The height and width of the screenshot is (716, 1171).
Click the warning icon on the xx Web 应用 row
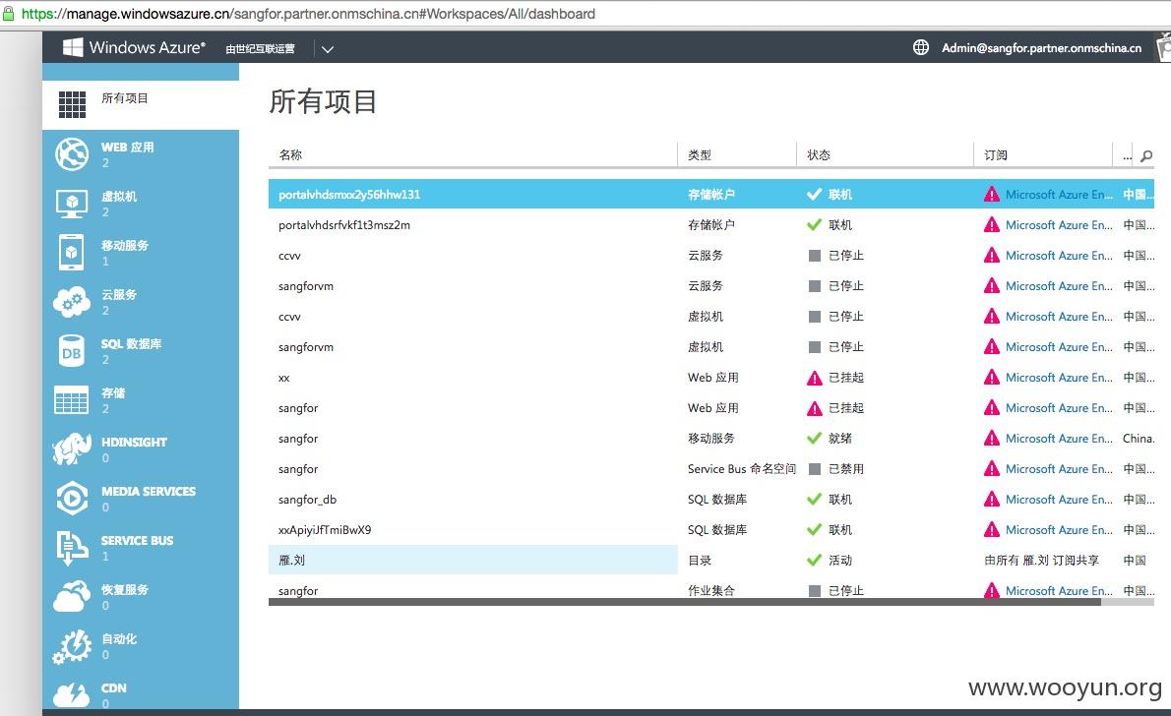pos(815,378)
